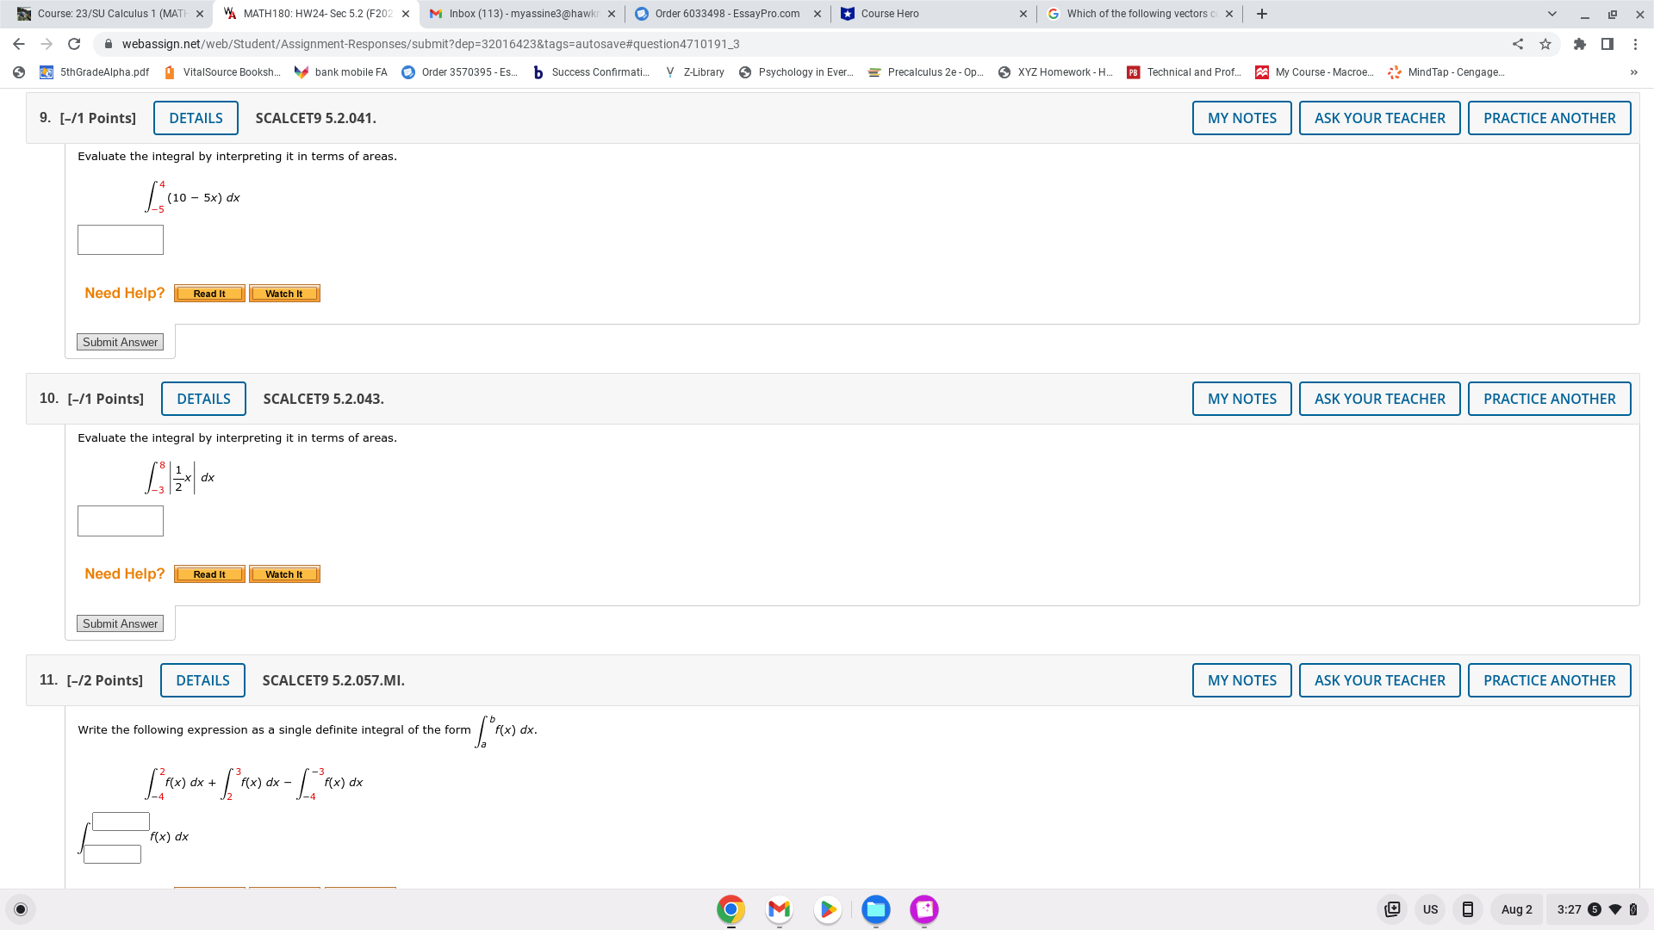
Task: Open the purple Gallery app on the shelf
Action: click(x=923, y=909)
